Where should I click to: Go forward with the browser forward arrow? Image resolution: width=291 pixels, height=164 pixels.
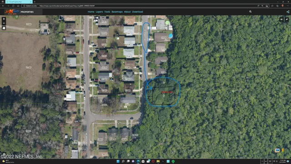8,6
